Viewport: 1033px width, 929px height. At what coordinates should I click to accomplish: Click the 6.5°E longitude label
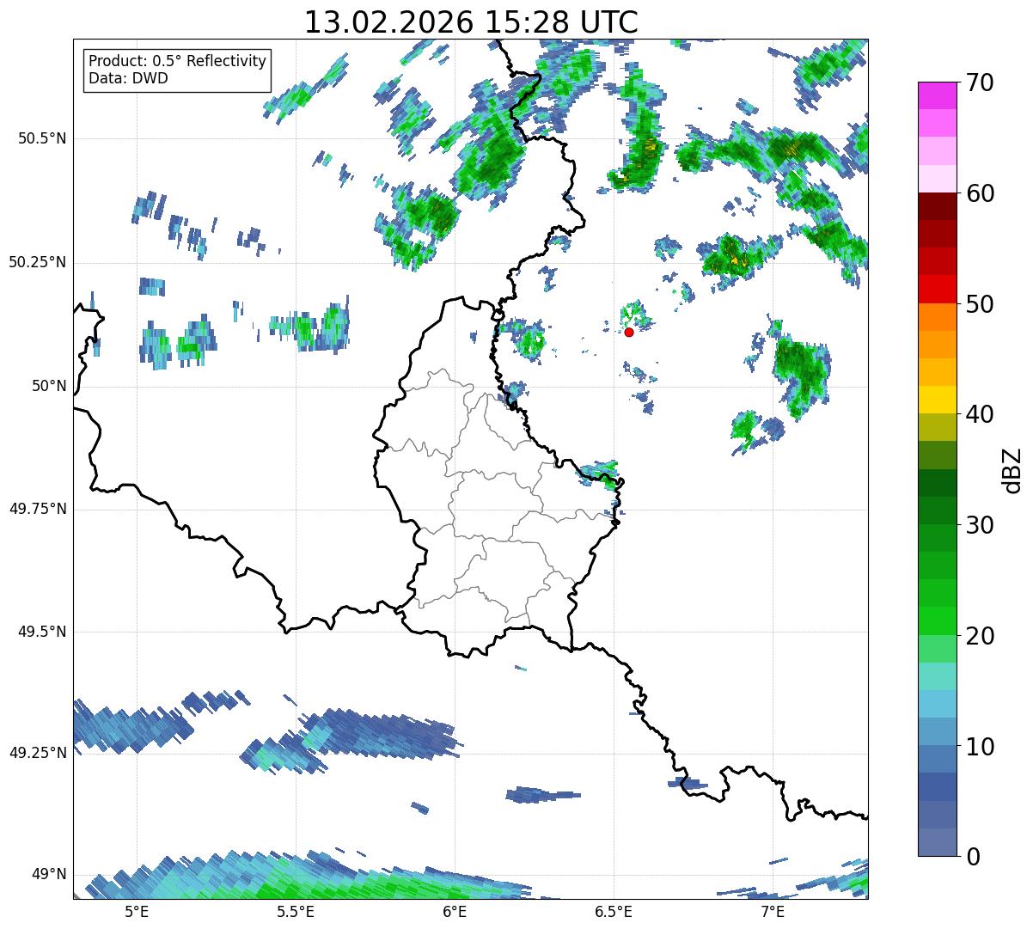pos(614,911)
